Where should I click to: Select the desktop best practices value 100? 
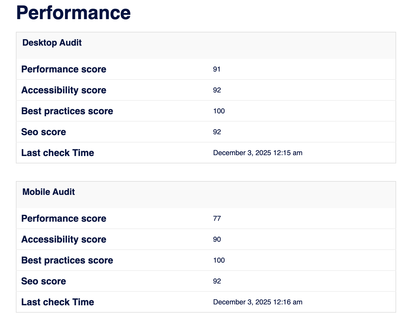219,111
